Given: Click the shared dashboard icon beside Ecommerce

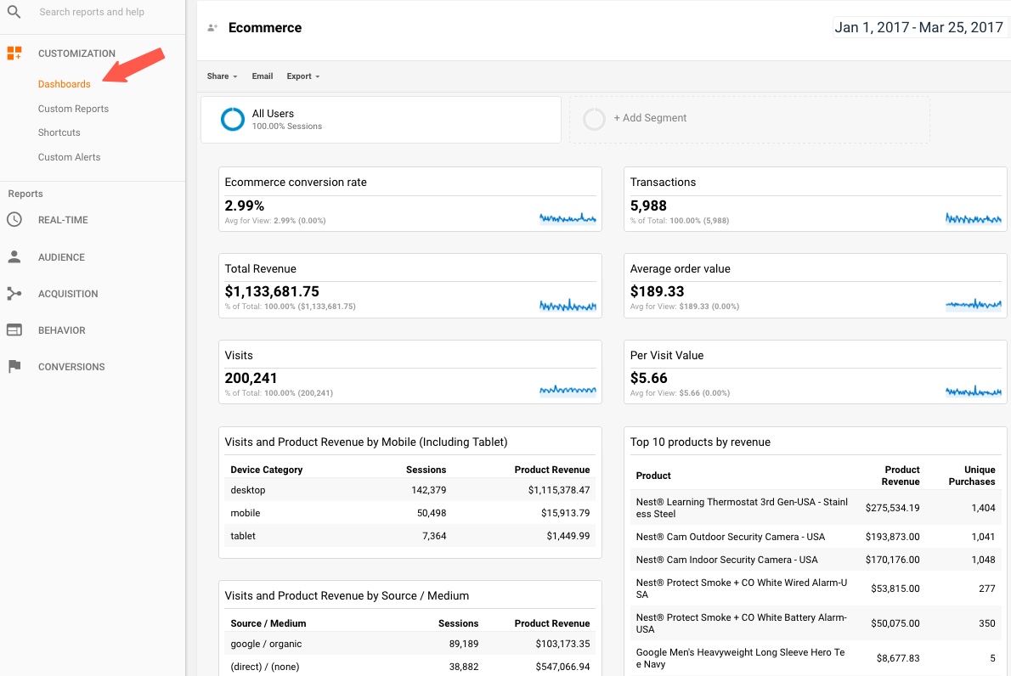Looking at the screenshot, I should [212, 28].
